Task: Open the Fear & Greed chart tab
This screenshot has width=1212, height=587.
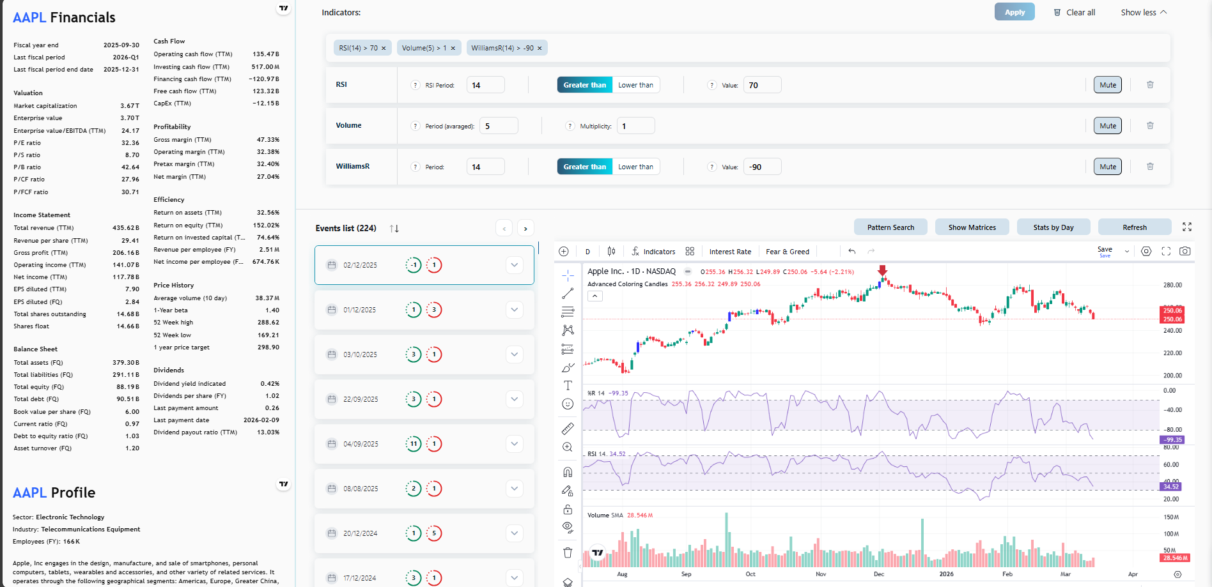Action: tap(788, 252)
